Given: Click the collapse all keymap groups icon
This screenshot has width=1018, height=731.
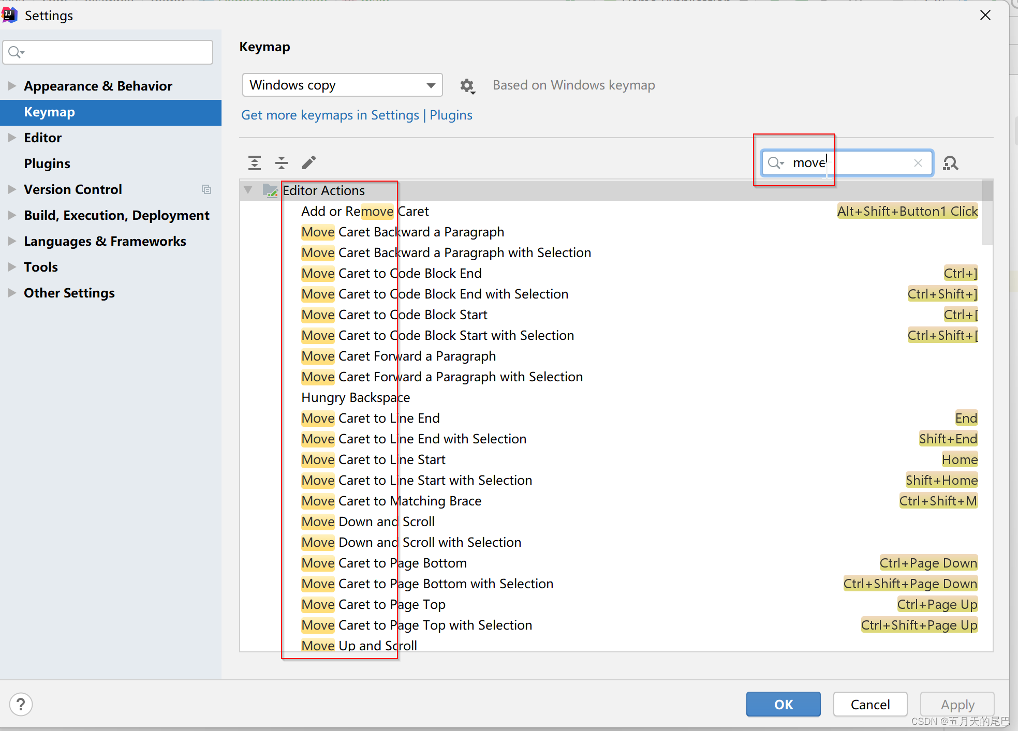Looking at the screenshot, I should coord(282,163).
